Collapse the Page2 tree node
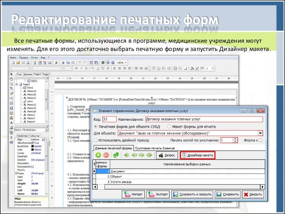The height and width of the screenshot is (214, 285). click(x=16, y=84)
